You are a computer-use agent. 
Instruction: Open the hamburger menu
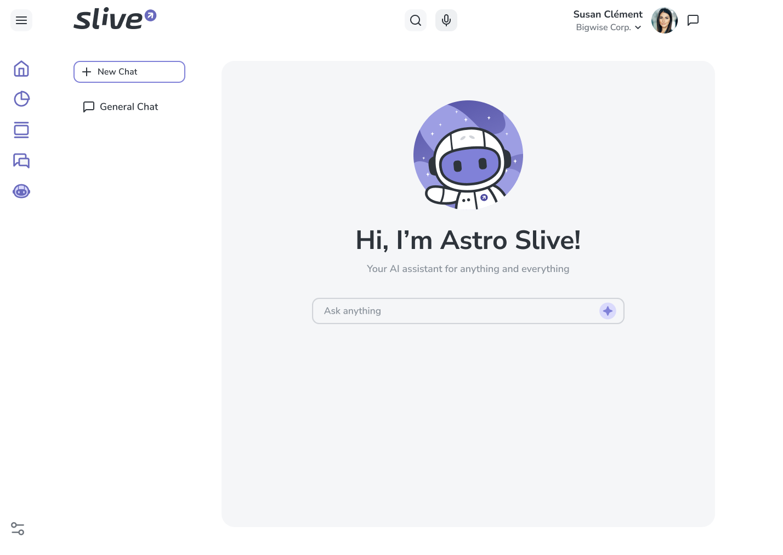(x=21, y=21)
